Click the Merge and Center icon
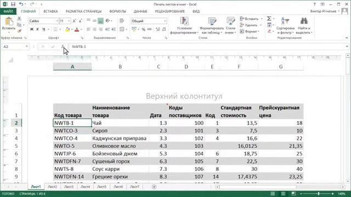Screen dimensions: 351x197 122,29
